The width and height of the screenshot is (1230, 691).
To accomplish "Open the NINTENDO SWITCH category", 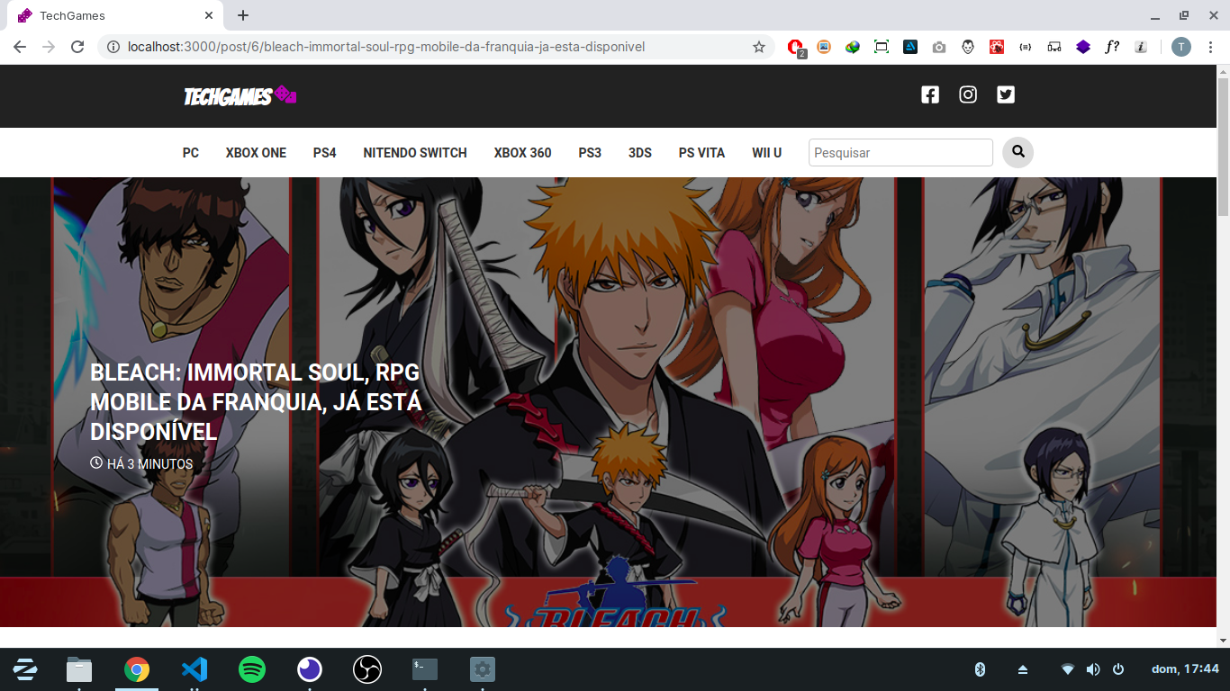I will point(415,153).
